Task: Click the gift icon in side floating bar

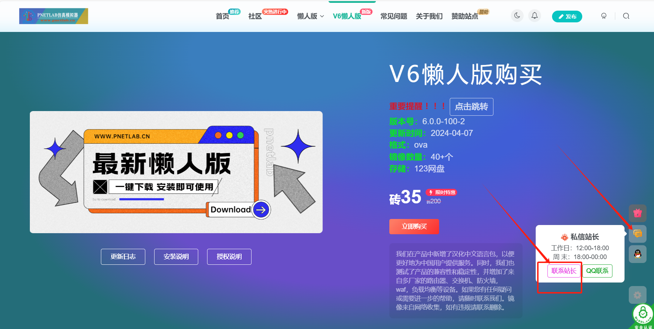Action: pyautogui.click(x=638, y=213)
